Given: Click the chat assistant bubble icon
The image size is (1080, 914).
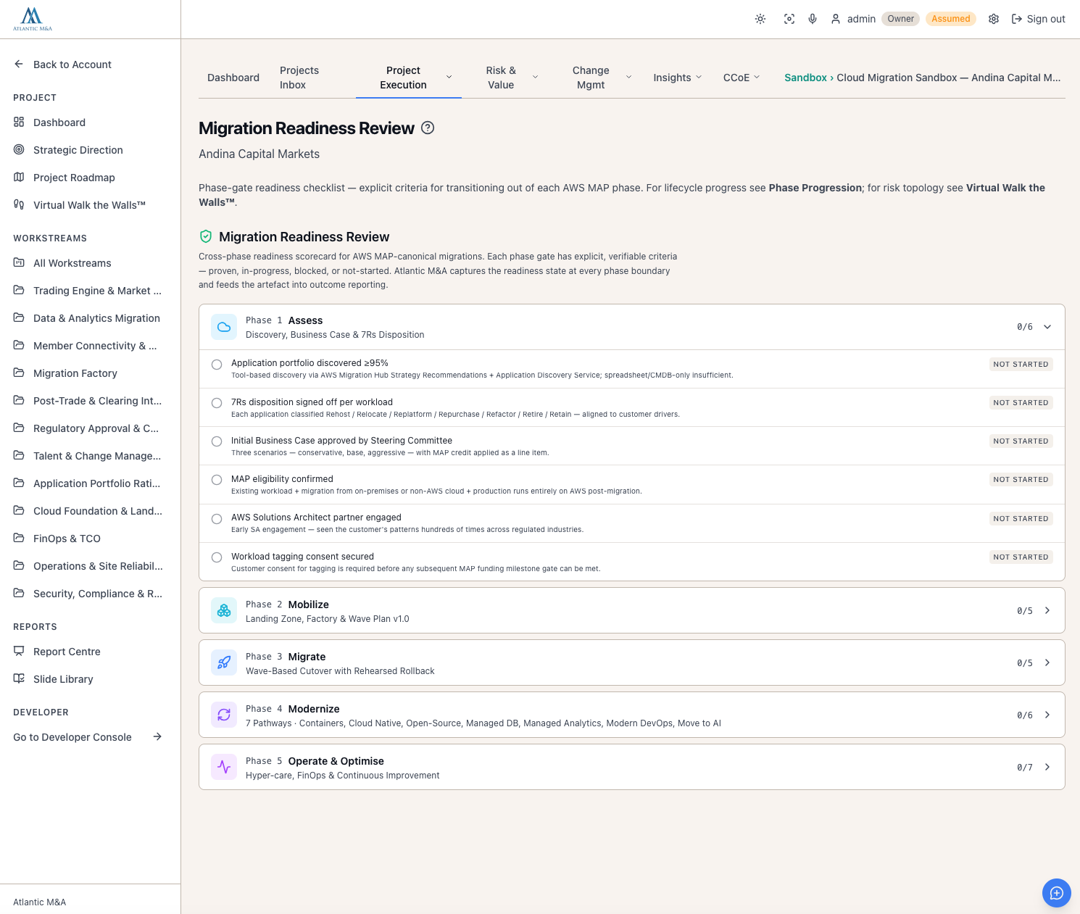Looking at the screenshot, I should pyautogui.click(x=1057, y=892).
